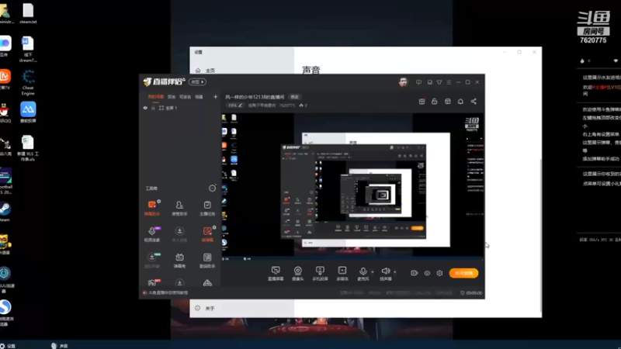621x349 pixels.
Task: Add a 直播屏幕 screen capture source
Action: 276,273
